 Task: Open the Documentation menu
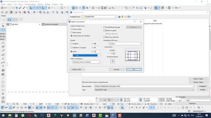click(30, 4)
